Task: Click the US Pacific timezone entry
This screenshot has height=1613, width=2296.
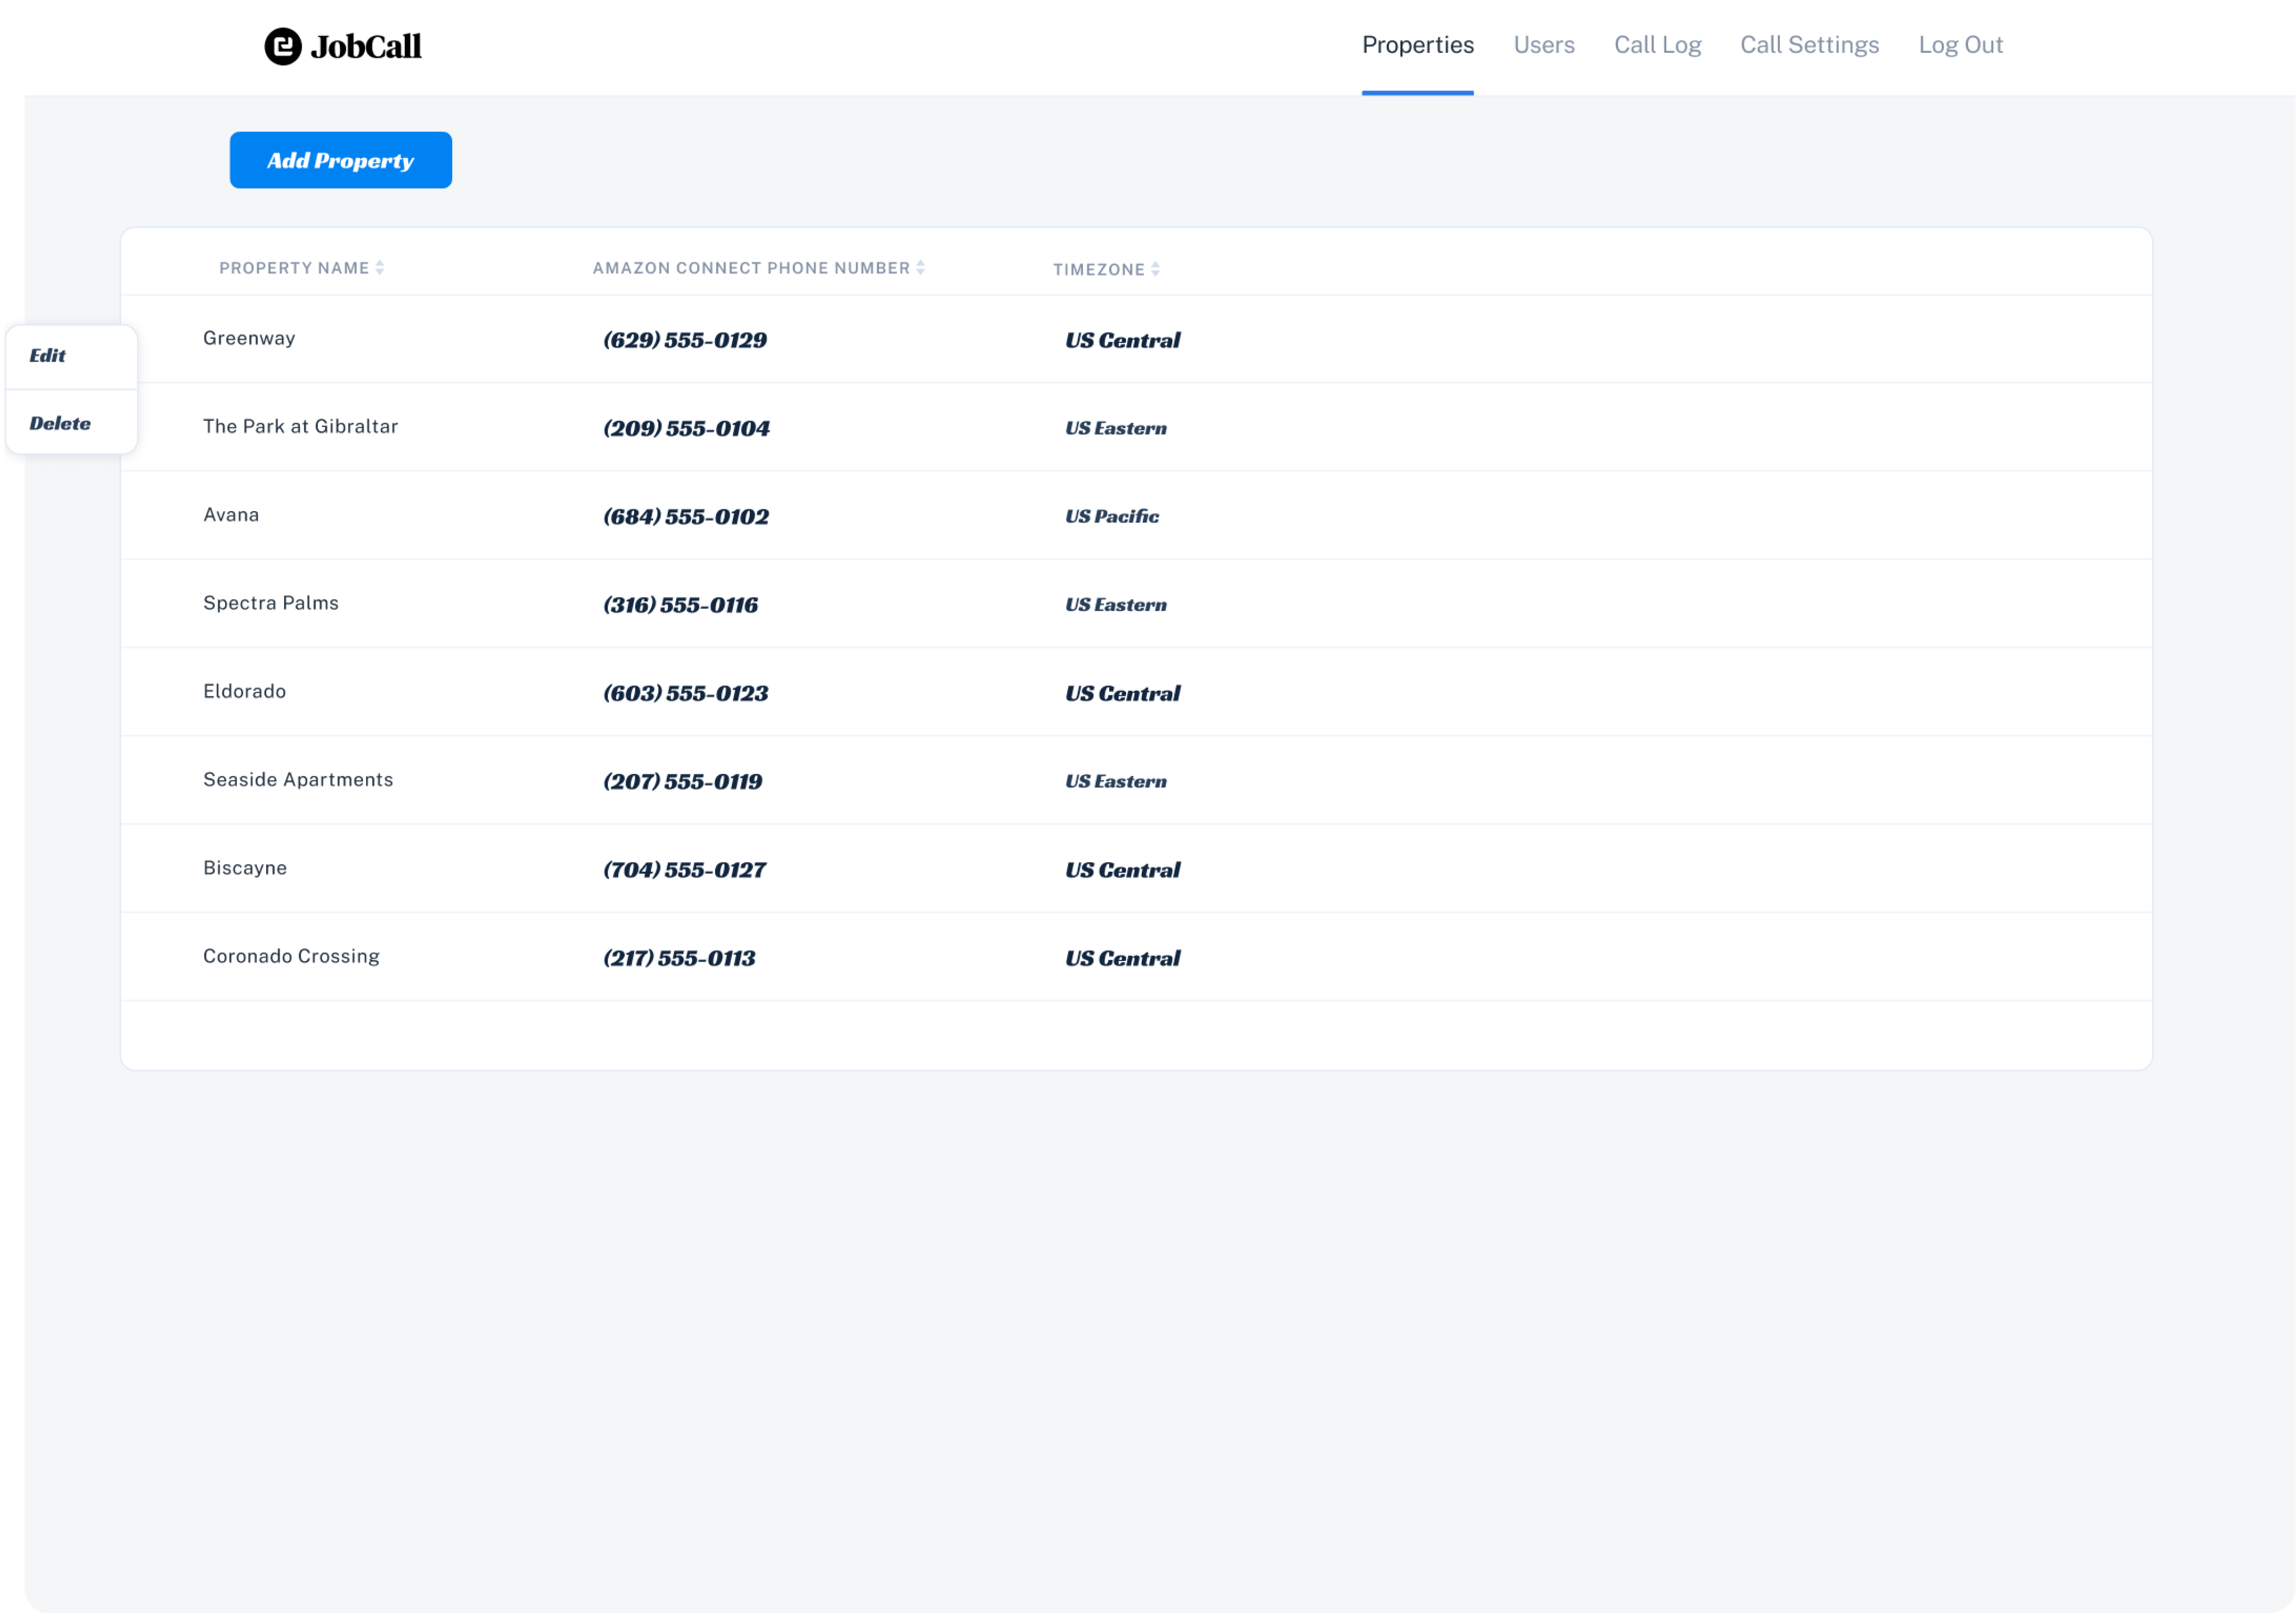Action: pos(1110,517)
